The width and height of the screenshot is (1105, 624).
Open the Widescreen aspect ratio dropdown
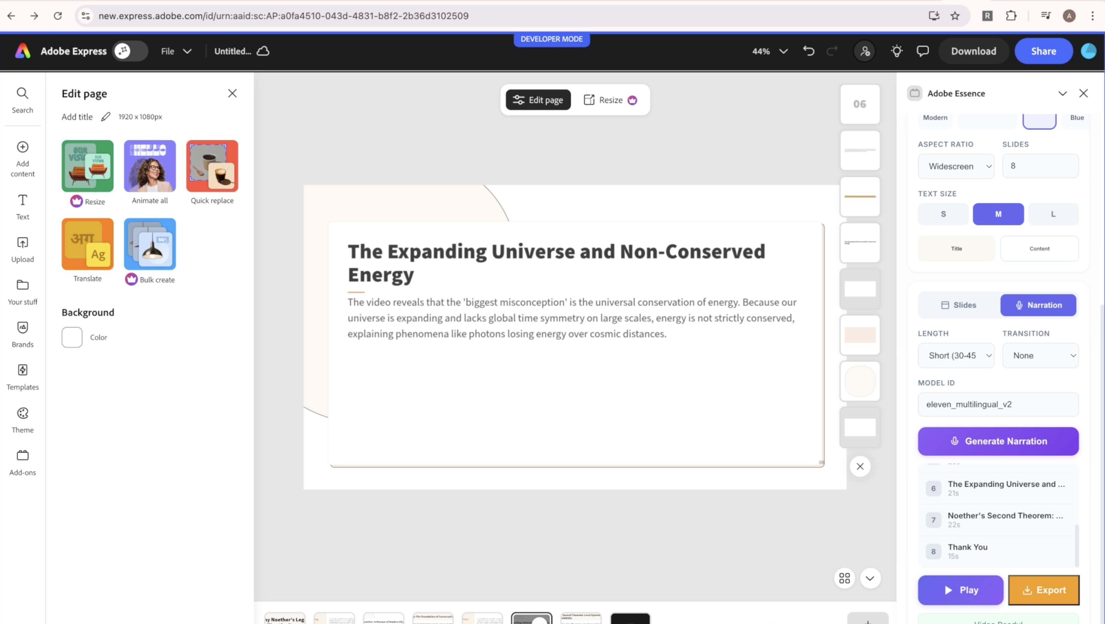(x=956, y=166)
